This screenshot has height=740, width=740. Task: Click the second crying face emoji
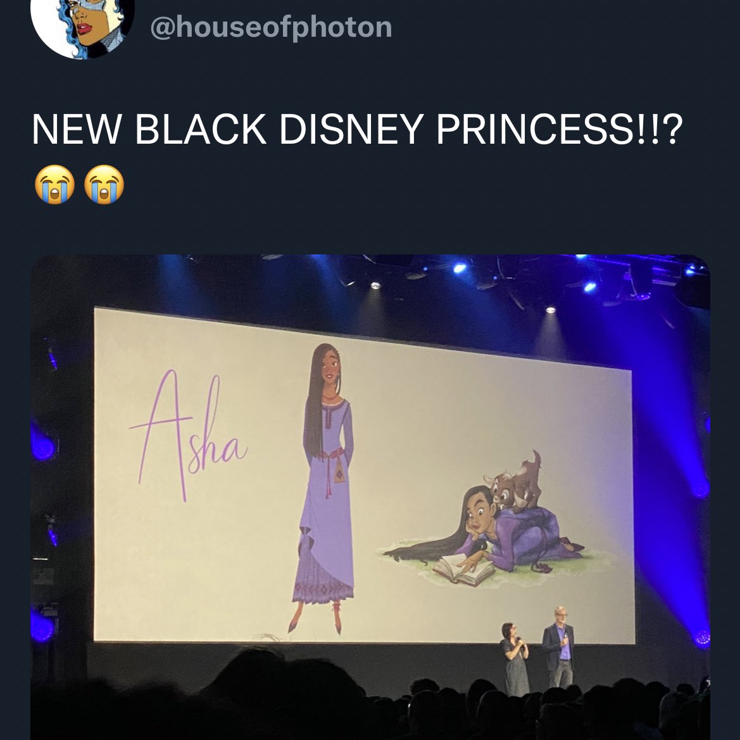pyautogui.click(x=104, y=185)
